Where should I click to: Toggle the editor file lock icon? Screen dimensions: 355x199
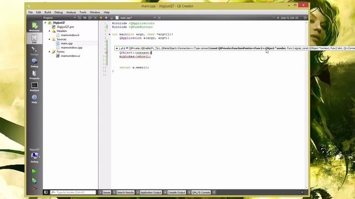tap(111, 18)
